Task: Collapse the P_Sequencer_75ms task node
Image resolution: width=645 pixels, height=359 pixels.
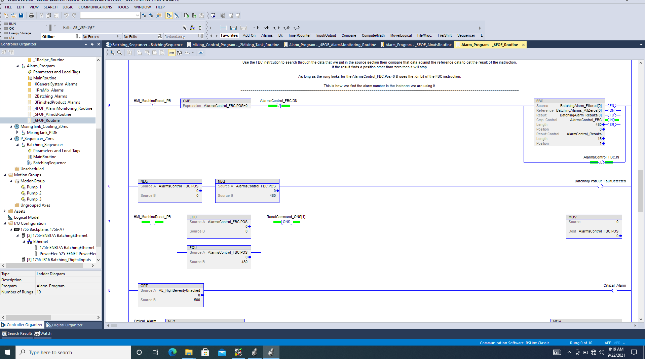Action: 11,139
